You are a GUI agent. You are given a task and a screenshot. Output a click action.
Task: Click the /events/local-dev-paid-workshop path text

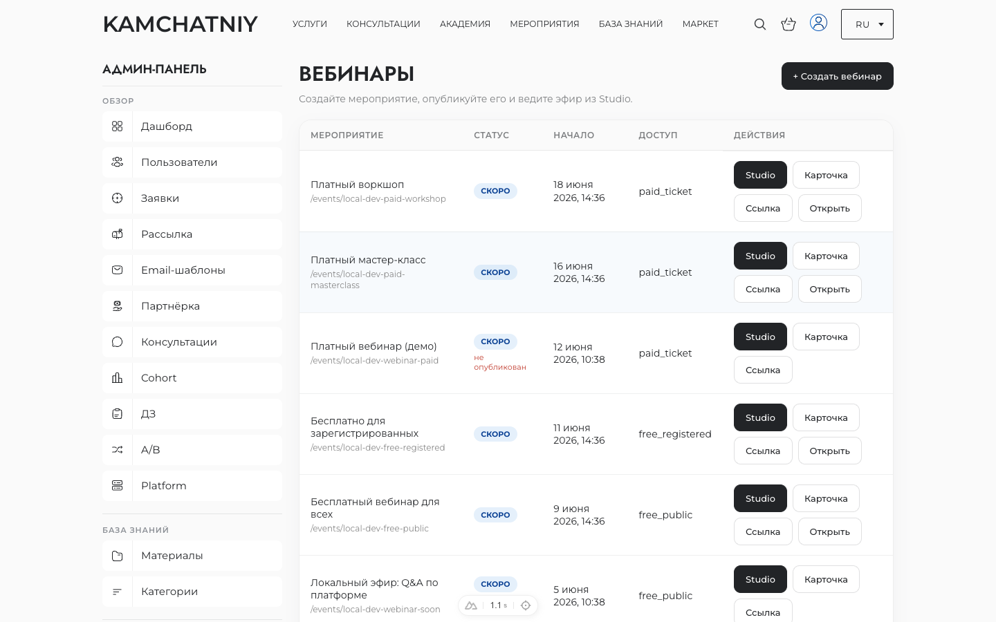point(378,199)
